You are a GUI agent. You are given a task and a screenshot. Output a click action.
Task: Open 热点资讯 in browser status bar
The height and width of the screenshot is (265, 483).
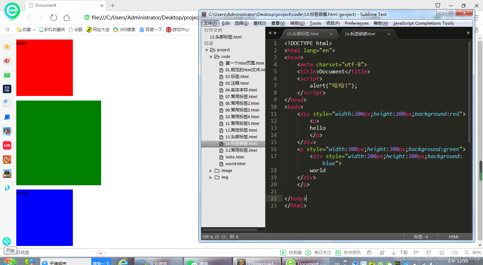click(x=348, y=253)
